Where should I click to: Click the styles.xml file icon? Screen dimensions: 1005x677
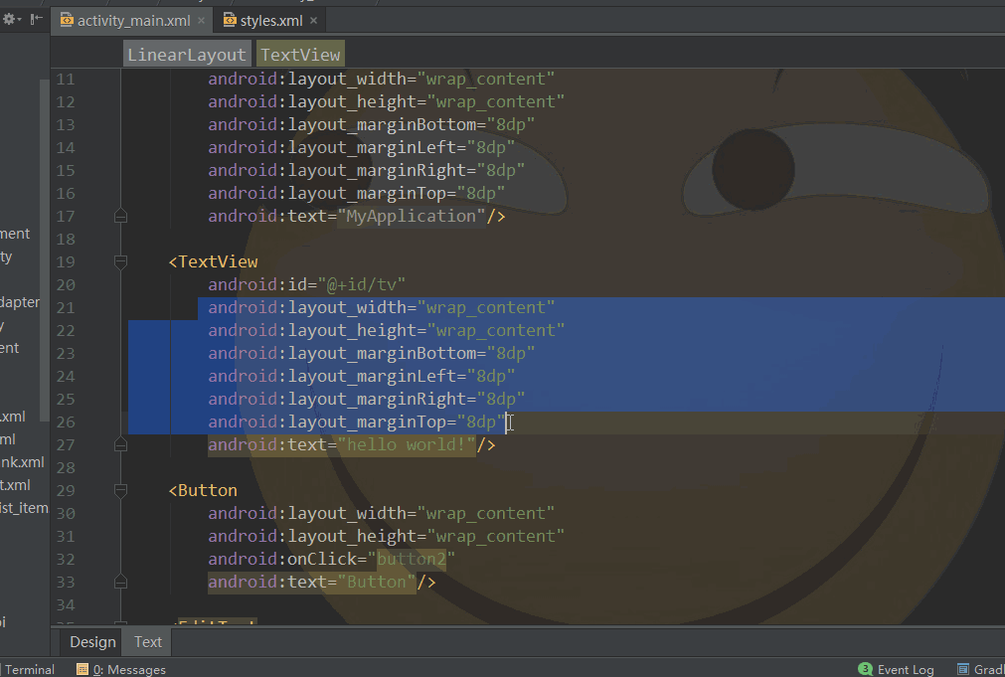pos(230,21)
